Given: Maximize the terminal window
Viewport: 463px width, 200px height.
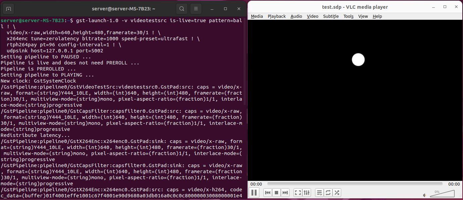Looking at the screenshot, I should [225, 9].
